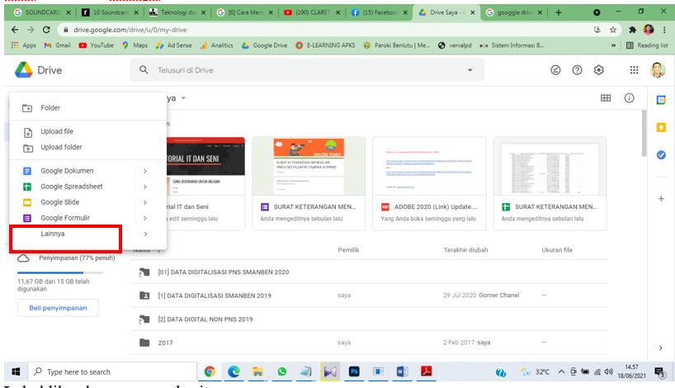Open Google Calendar in side panel

click(x=661, y=99)
